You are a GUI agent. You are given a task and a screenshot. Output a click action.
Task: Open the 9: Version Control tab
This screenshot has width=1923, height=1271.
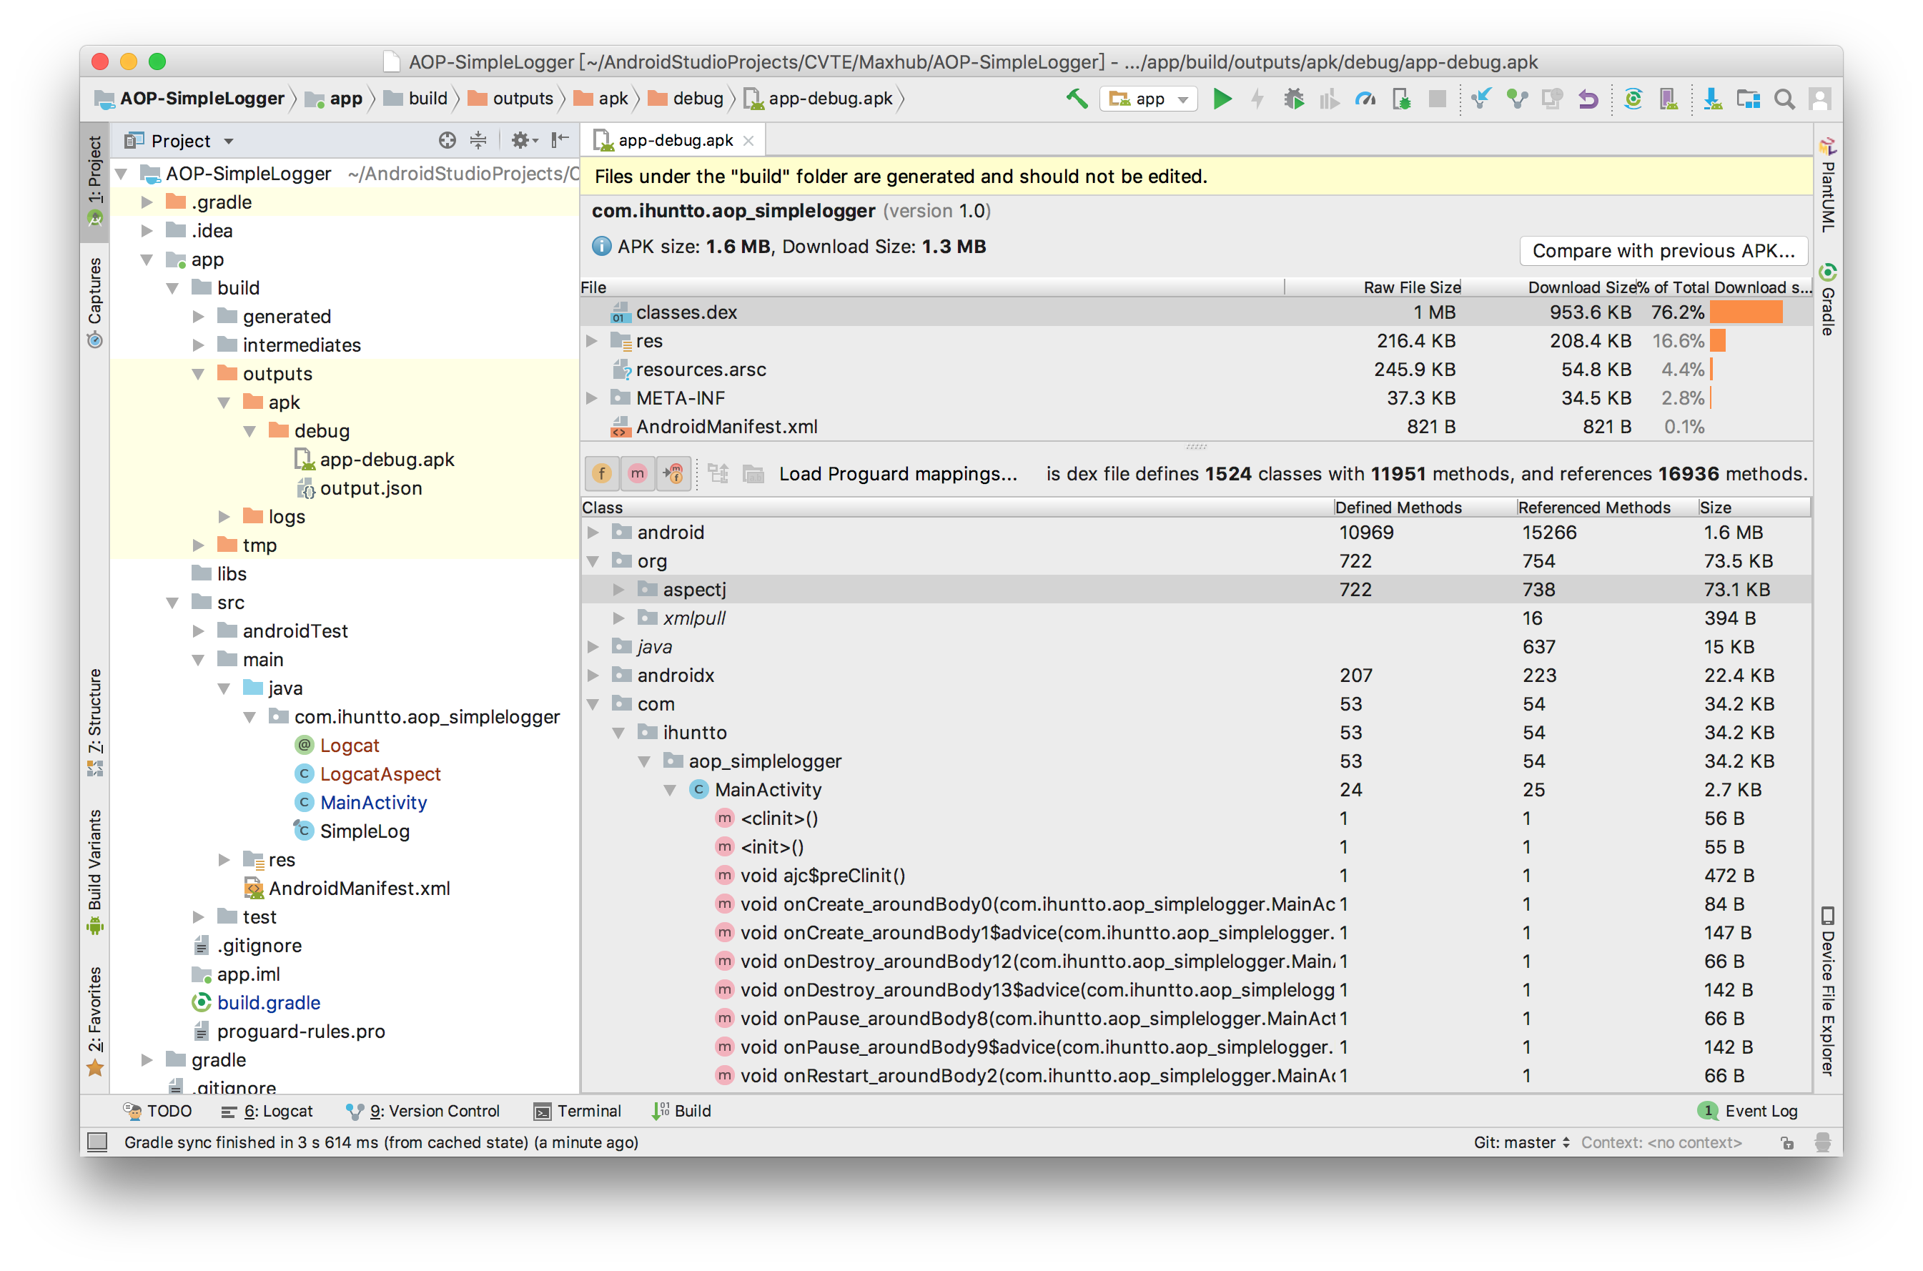pyautogui.click(x=422, y=1110)
